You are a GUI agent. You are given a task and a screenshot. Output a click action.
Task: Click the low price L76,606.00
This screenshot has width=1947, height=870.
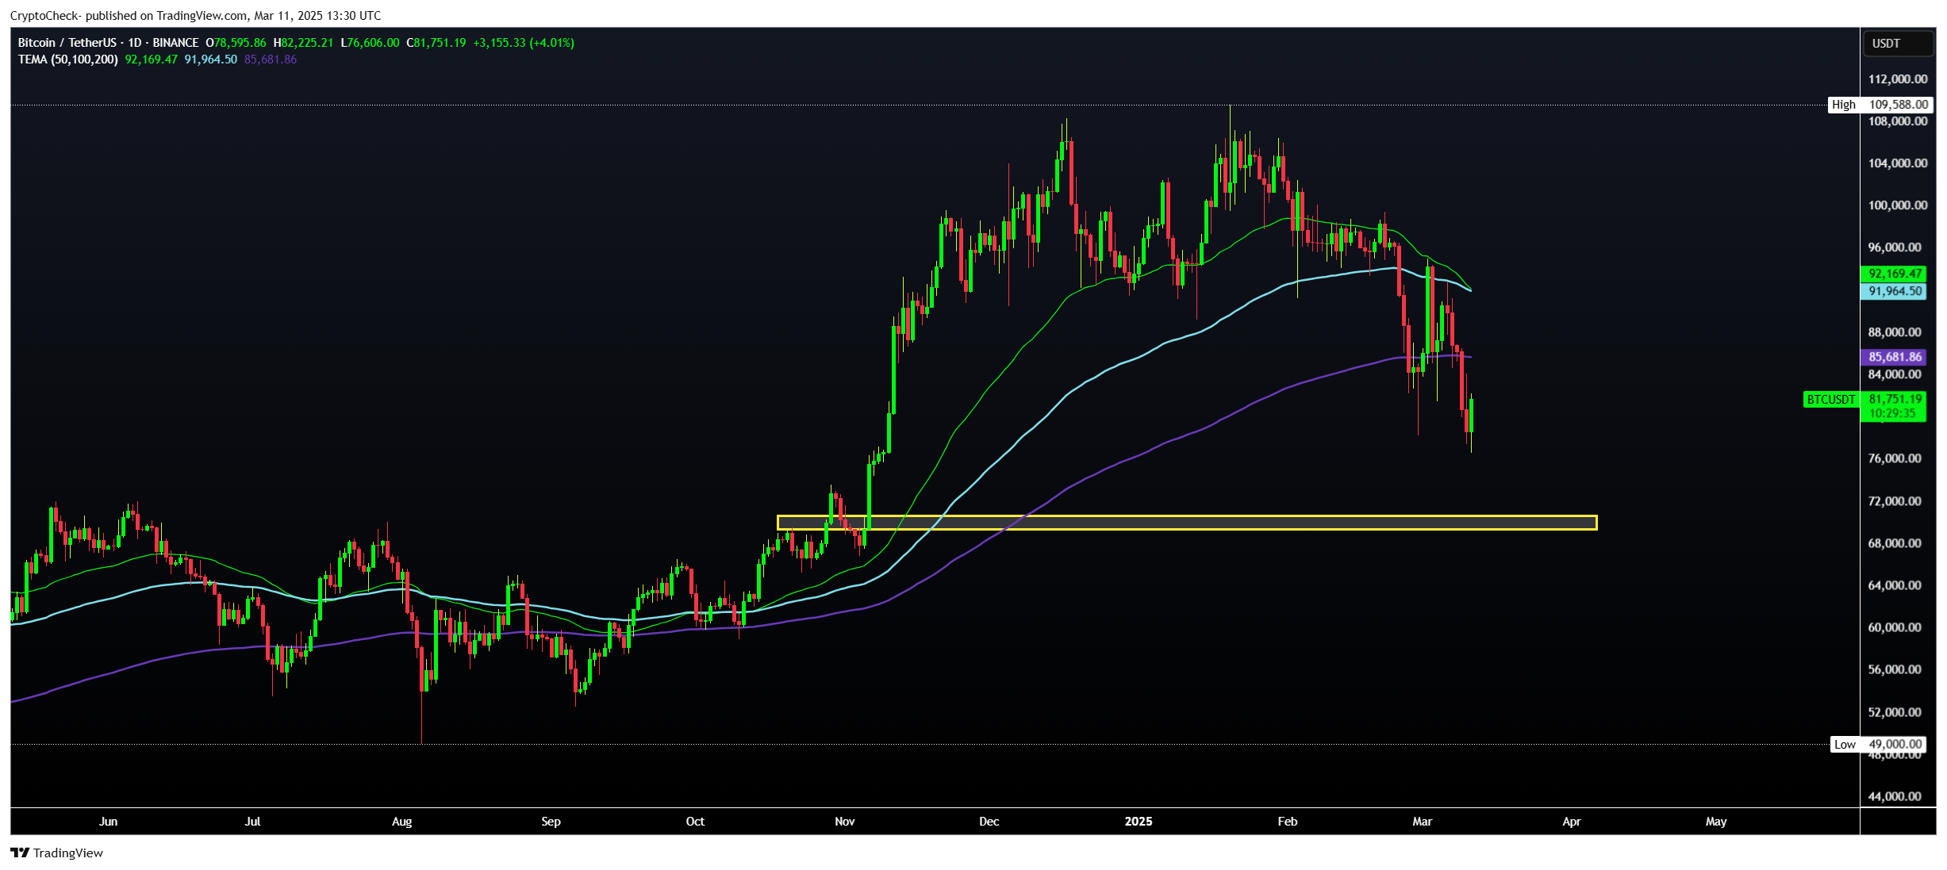pos(370,43)
